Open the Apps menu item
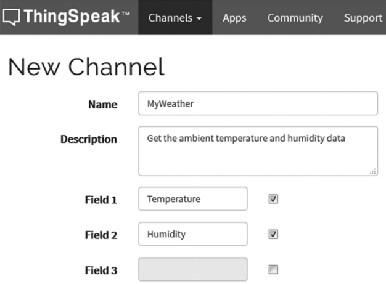The width and height of the screenshot is (386, 284). click(234, 18)
